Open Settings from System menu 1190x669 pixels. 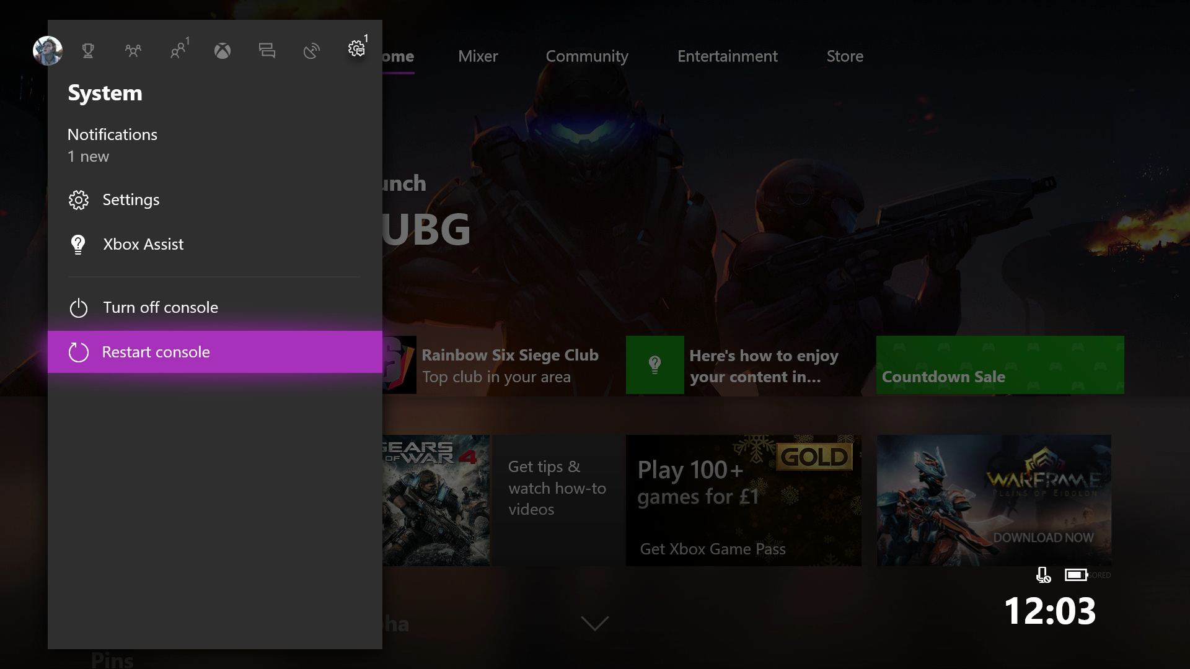(131, 199)
